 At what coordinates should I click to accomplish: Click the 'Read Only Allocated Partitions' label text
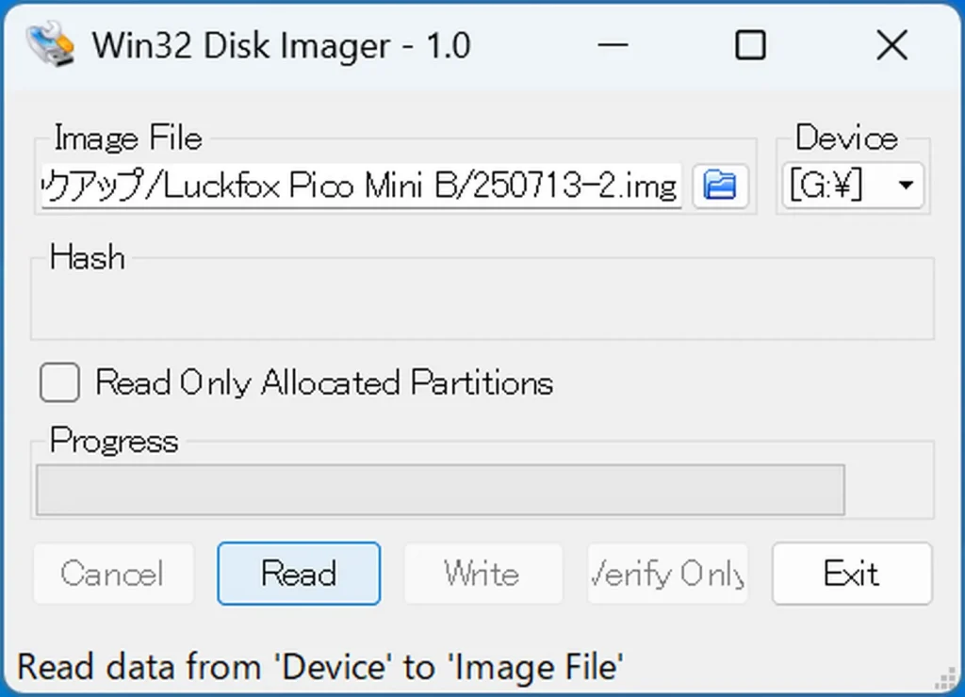click(324, 382)
